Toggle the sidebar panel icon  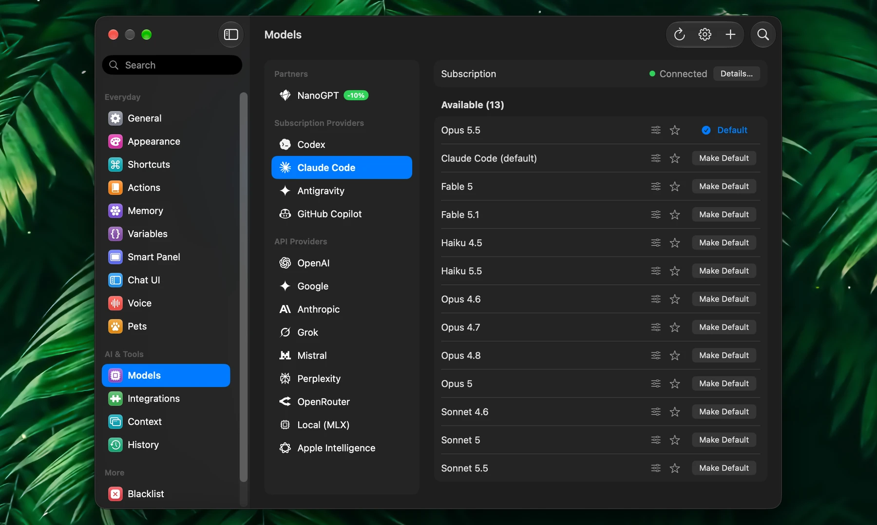pyautogui.click(x=231, y=35)
